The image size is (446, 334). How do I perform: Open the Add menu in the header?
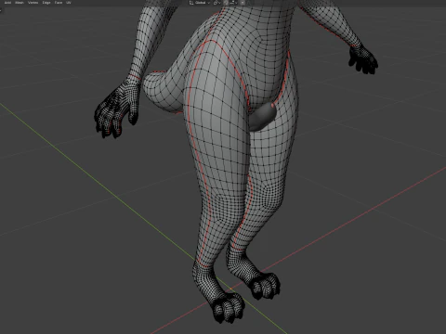point(7,3)
